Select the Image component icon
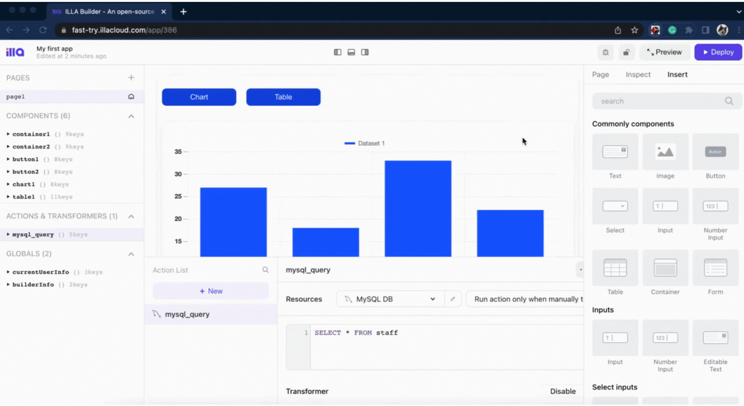The image size is (744, 406). [x=665, y=152]
